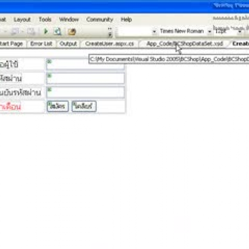This screenshot has width=249, height=249.
Task: Switch to the Error List tab
Action: coord(41,44)
